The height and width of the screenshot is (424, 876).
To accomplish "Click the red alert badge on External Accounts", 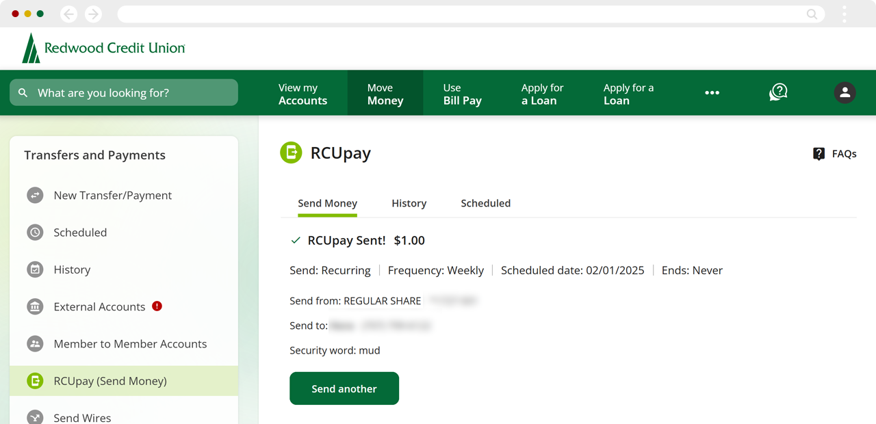I will pyautogui.click(x=157, y=306).
